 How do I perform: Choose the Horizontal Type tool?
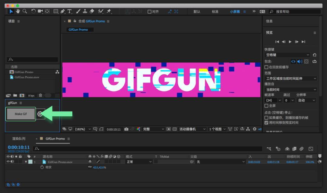click(70, 11)
